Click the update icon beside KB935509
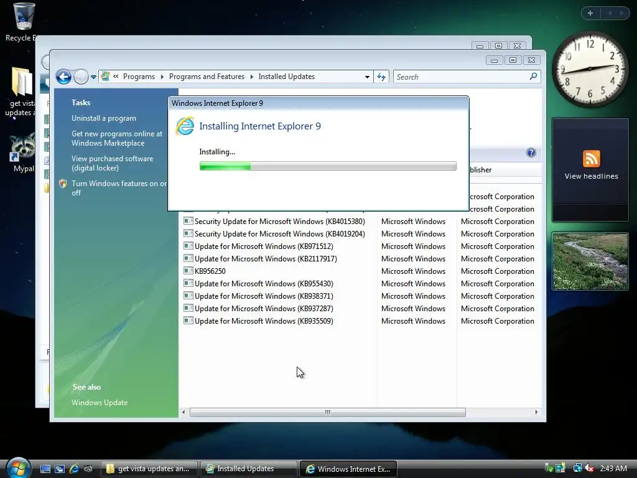637x478 pixels. [x=188, y=321]
